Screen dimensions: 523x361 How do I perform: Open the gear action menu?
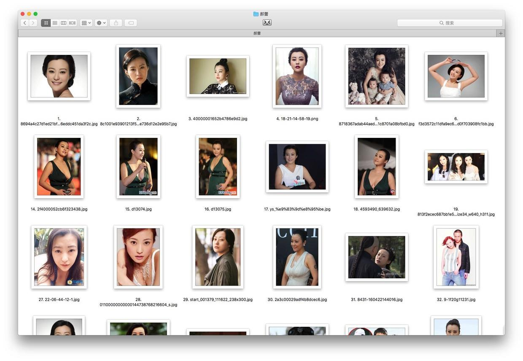click(x=101, y=23)
